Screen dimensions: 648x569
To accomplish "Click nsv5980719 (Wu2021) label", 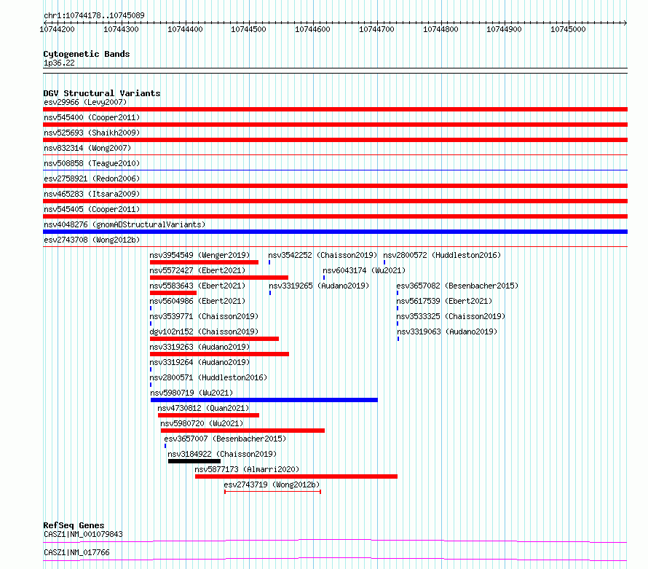I will point(191,393).
